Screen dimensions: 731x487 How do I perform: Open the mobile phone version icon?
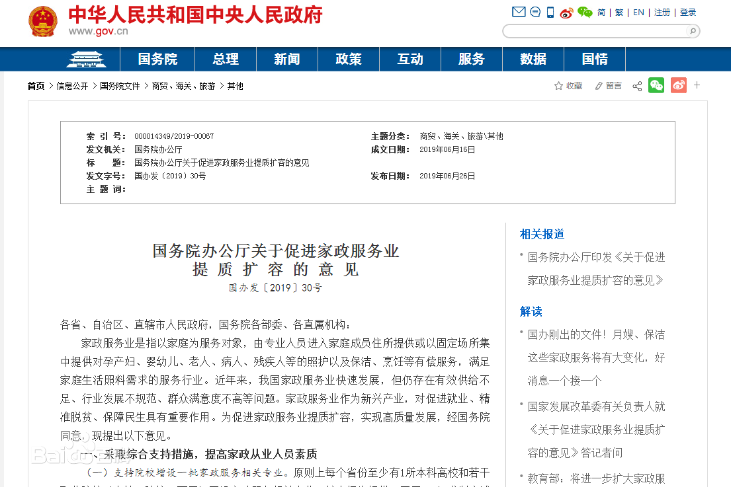click(x=550, y=12)
